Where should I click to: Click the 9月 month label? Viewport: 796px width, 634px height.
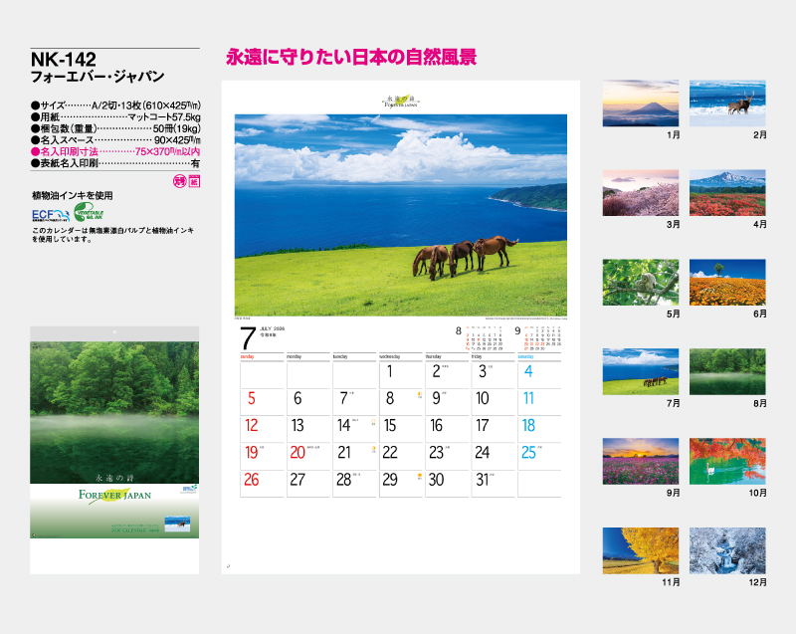coord(674,493)
